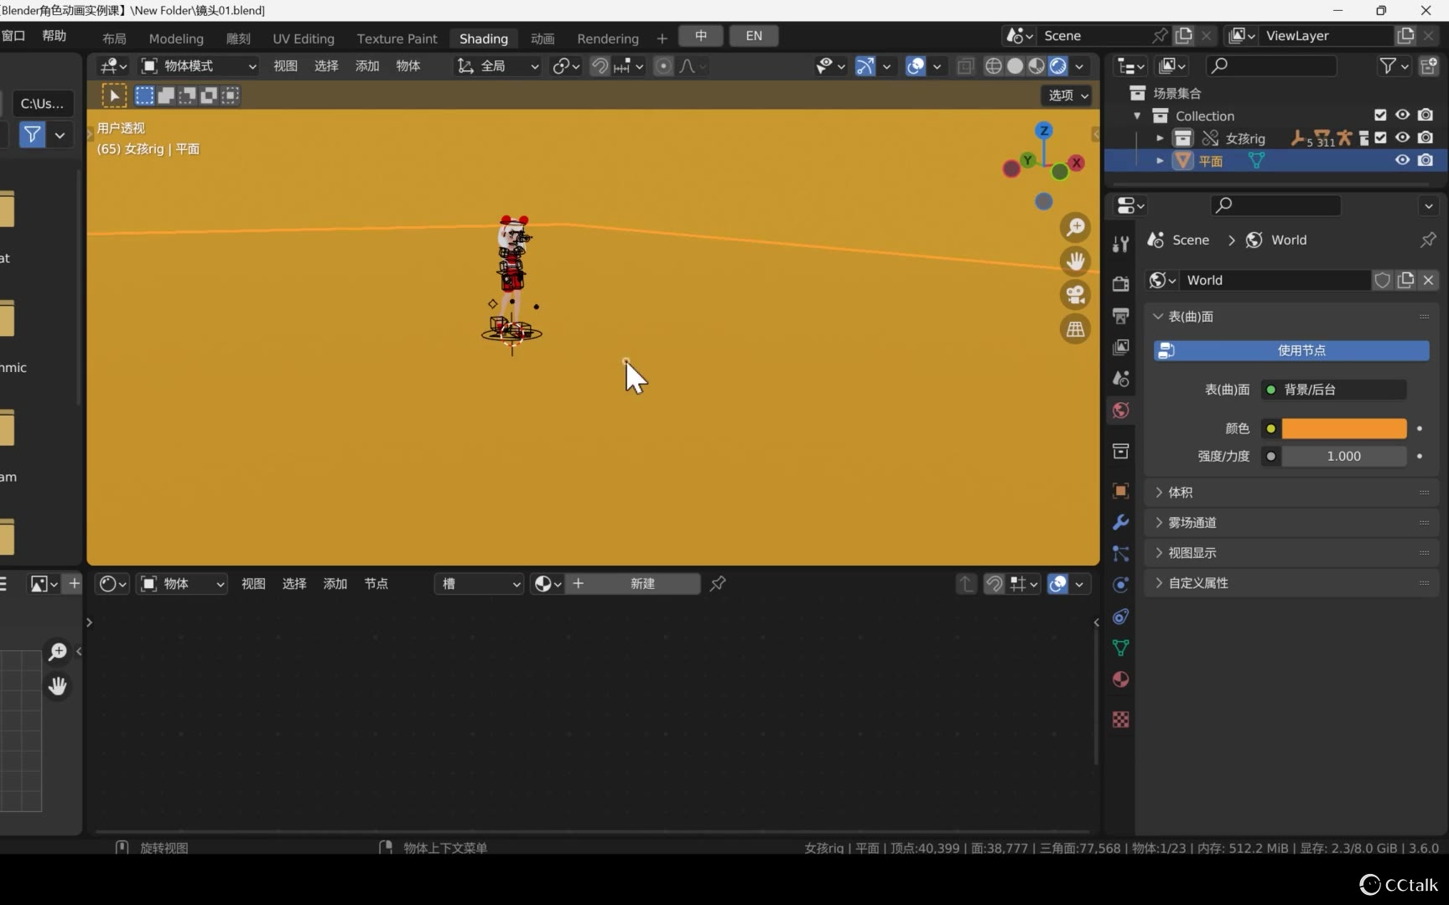Toggle viewport gizmos display
The image size is (1449, 905).
pyautogui.click(x=865, y=66)
